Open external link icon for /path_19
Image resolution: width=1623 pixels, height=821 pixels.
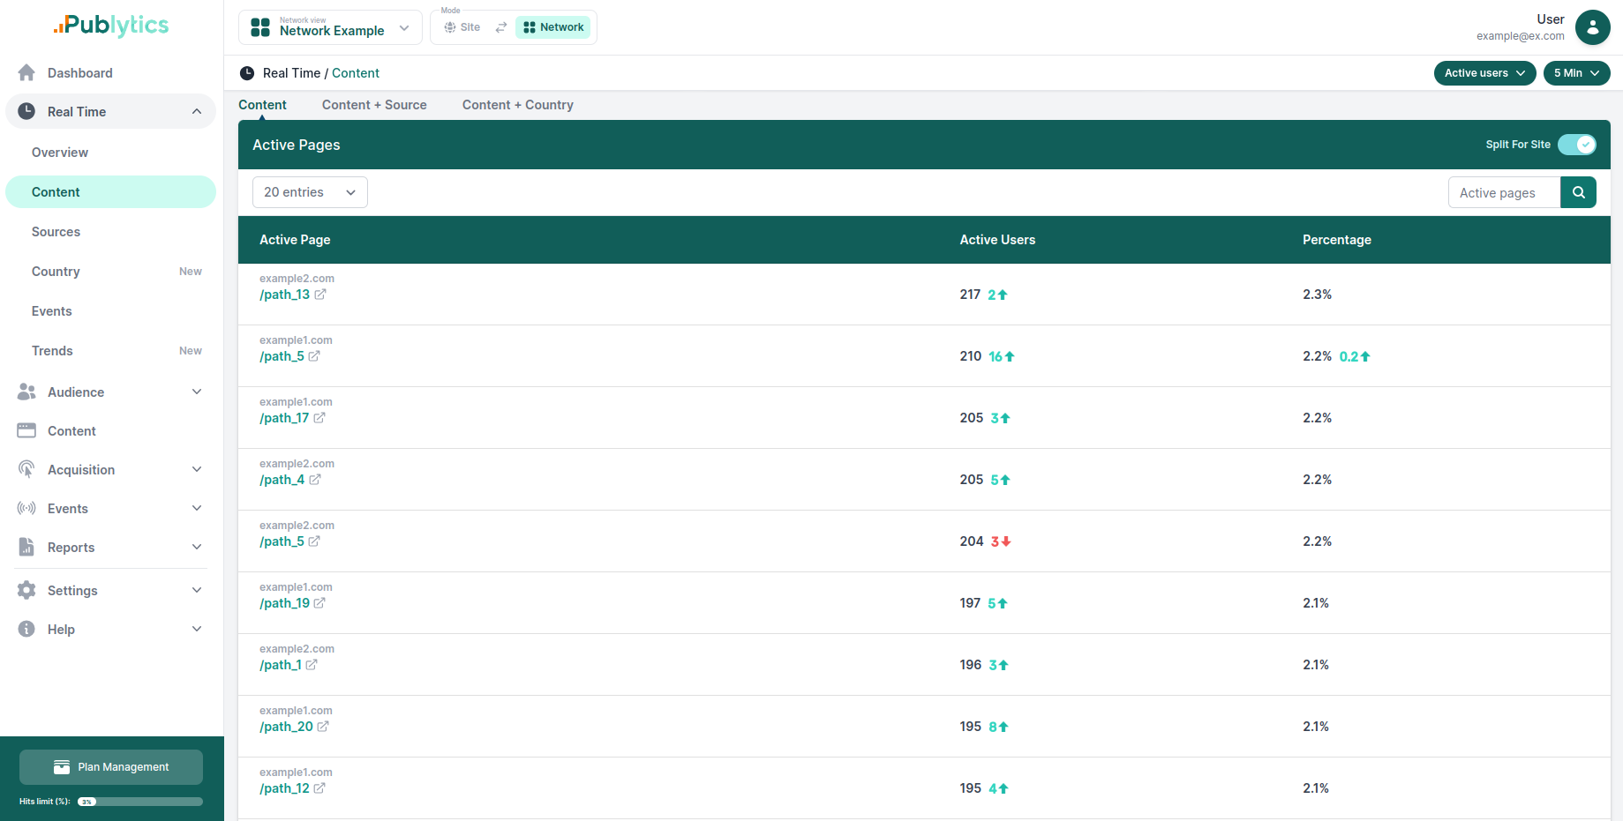tap(319, 603)
